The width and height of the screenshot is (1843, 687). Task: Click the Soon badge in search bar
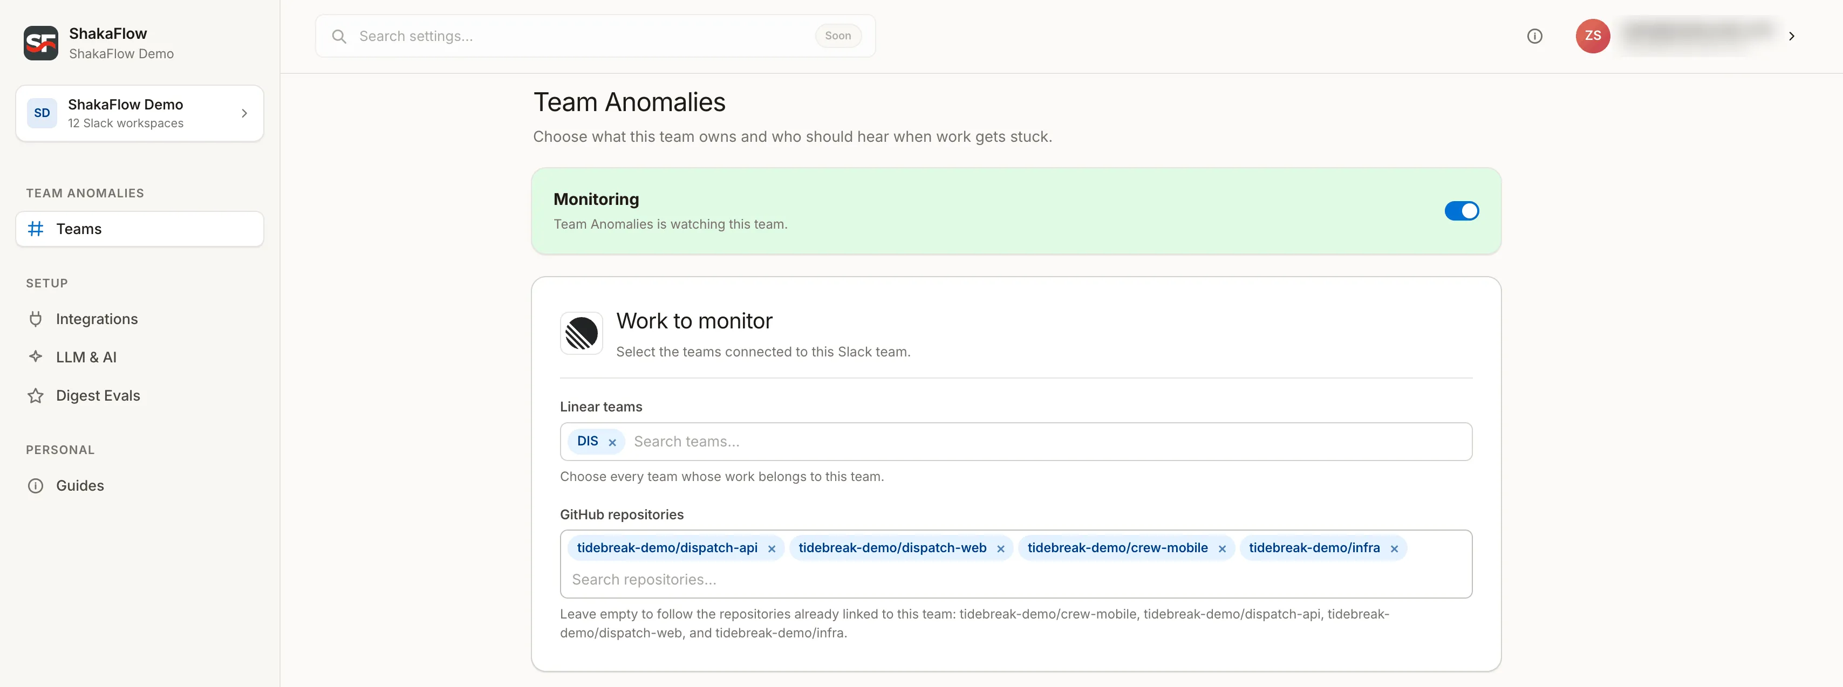[x=838, y=36]
